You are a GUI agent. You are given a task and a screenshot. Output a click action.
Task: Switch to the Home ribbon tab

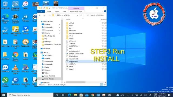coord(49,11)
